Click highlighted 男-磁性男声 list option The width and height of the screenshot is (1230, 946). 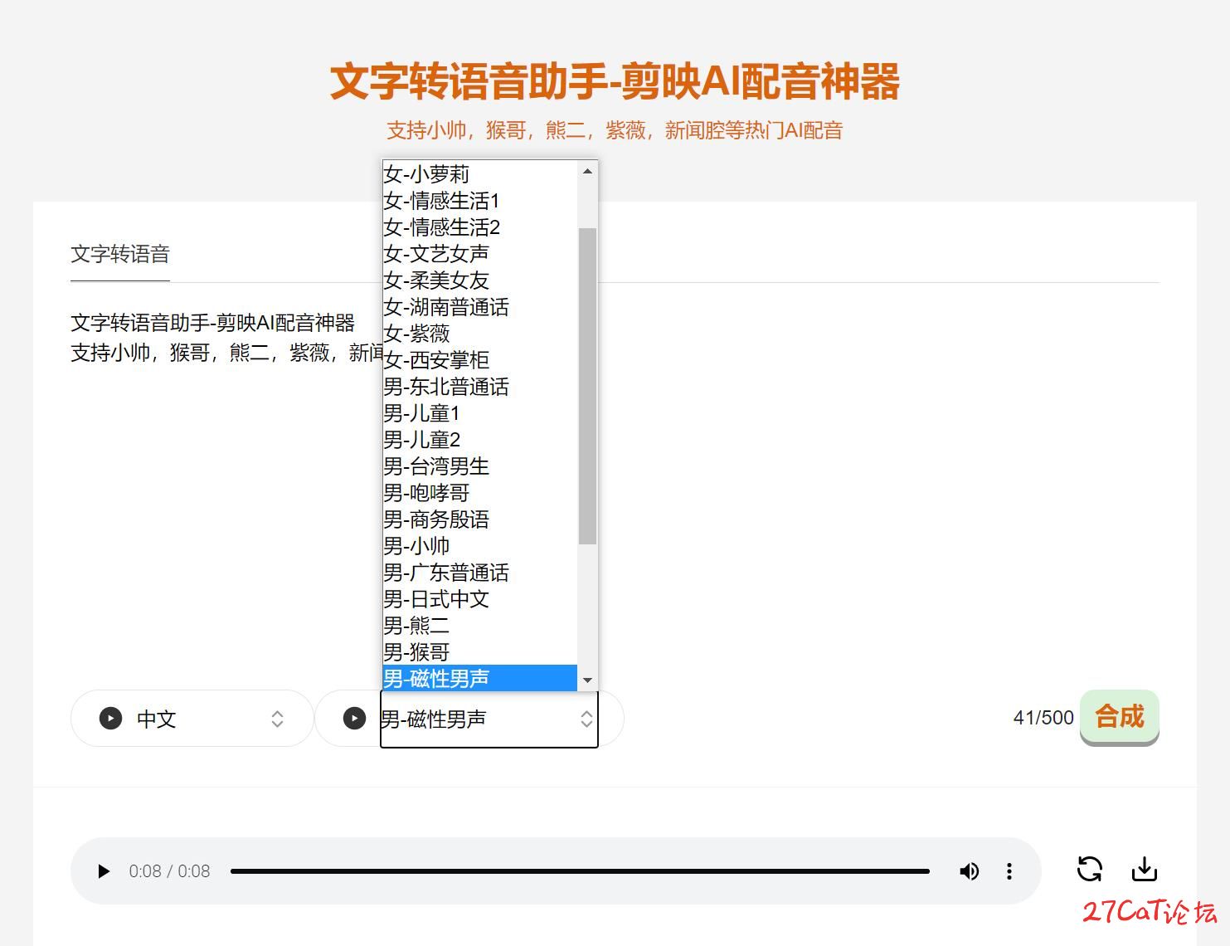[479, 678]
